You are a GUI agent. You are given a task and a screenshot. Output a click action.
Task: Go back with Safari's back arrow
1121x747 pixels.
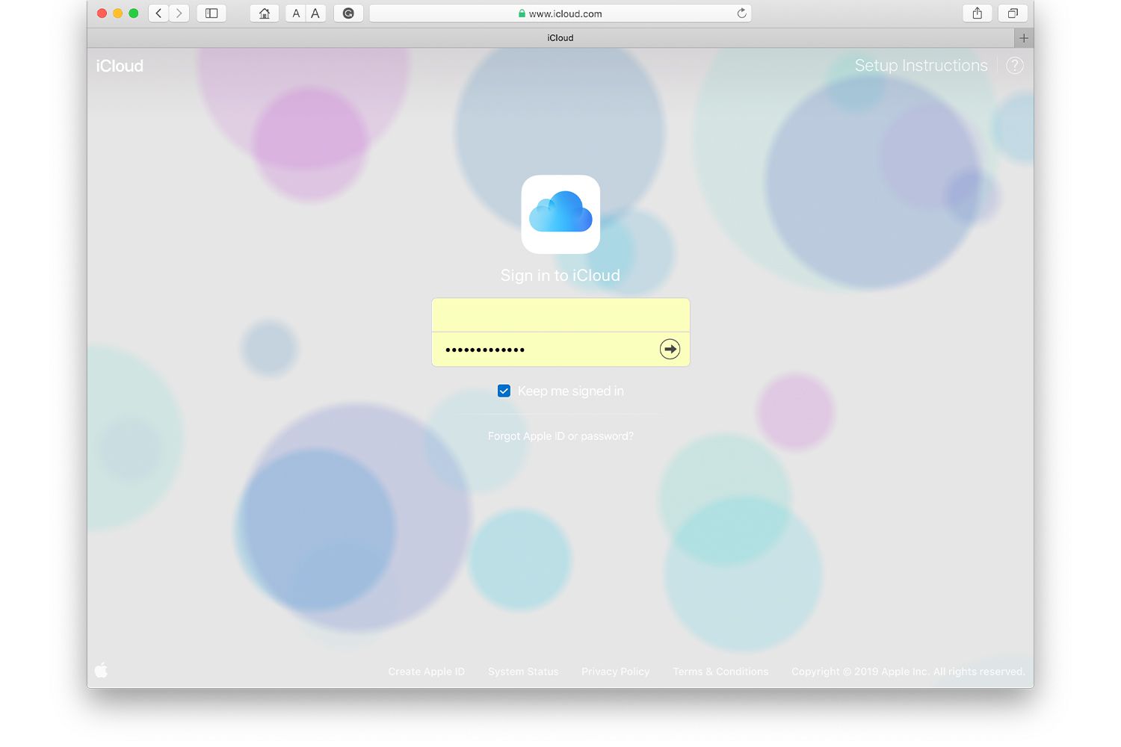coord(158,13)
